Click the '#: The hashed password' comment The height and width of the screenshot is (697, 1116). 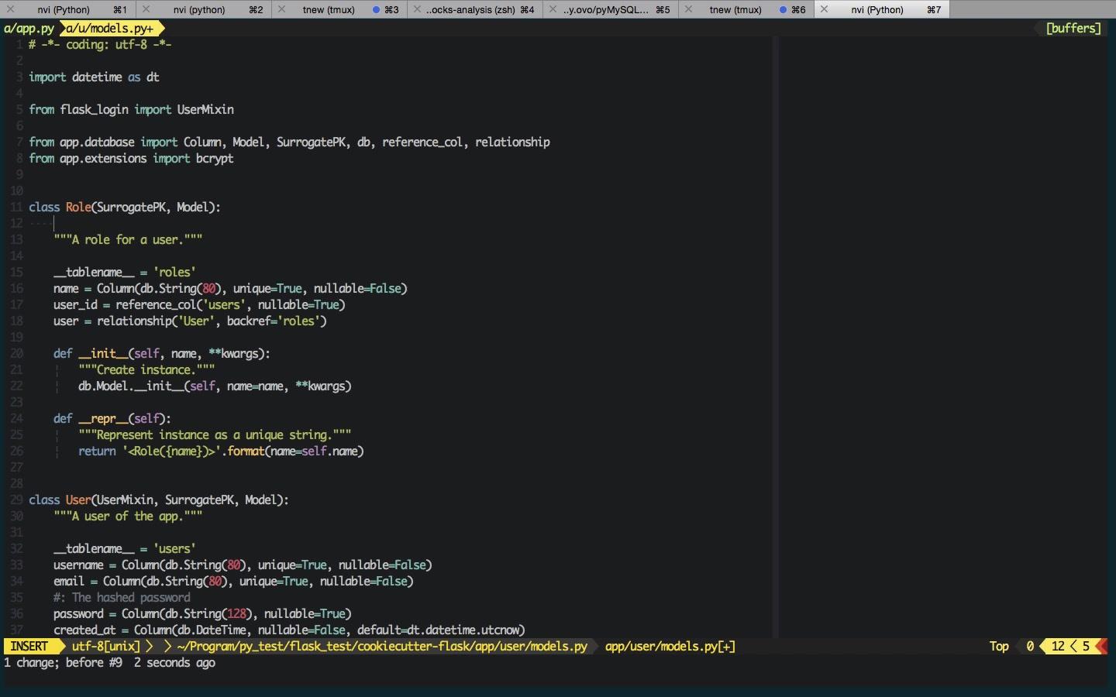click(x=122, y=598)
